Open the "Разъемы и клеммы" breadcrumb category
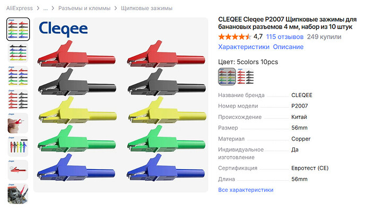The width and height of the screenshot is (366, 212). (x=83, y=8)
